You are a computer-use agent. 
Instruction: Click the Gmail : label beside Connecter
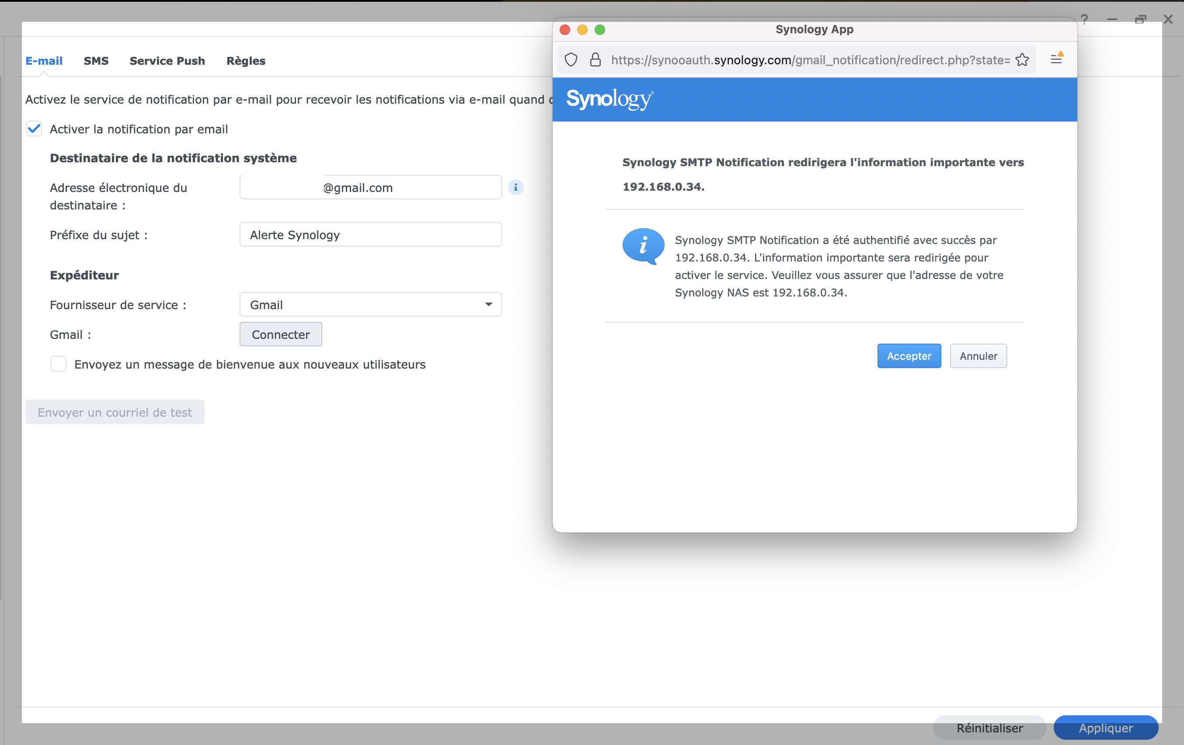click(x=70, y=334)
